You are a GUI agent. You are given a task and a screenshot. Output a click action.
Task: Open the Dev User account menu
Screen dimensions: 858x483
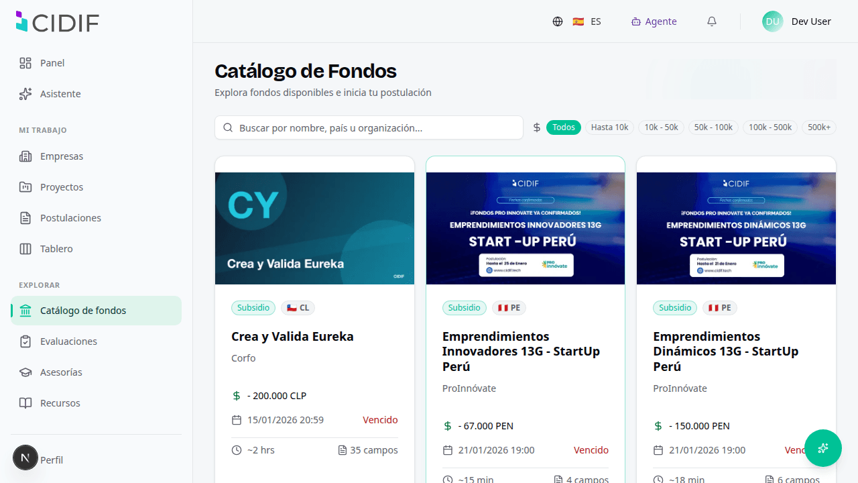(x=797, y=21)
